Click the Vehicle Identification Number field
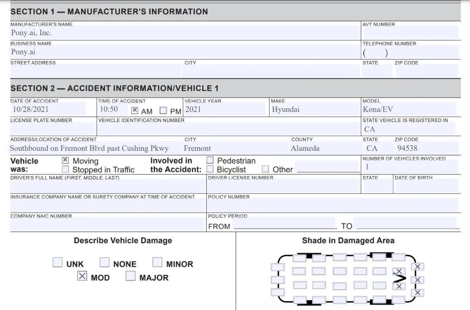470x310 pixels. pyautogui.click(x=229, y=129)
